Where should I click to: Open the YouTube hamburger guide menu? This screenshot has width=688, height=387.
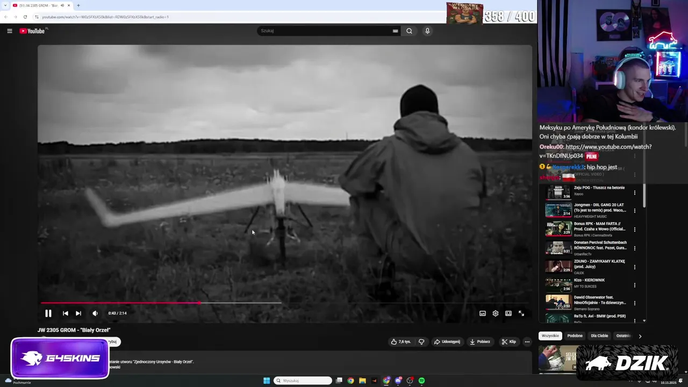(9, 31)
